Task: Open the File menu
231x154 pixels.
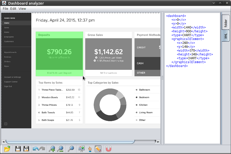Action: [x=5, y=8]
